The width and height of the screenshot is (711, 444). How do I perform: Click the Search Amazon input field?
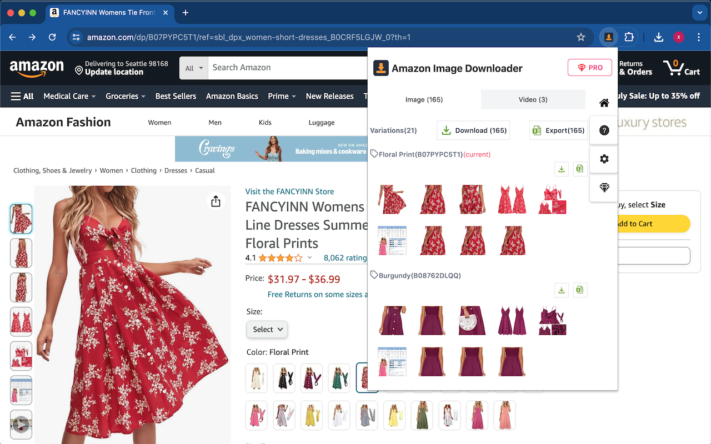pos(289,68)
